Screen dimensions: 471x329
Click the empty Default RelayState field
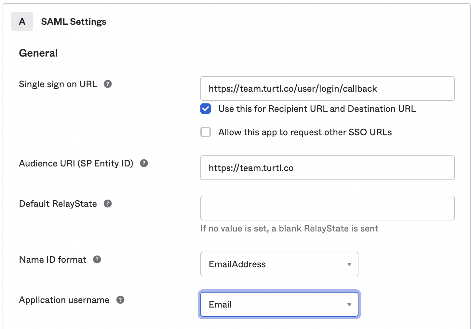tap(327, 208)
